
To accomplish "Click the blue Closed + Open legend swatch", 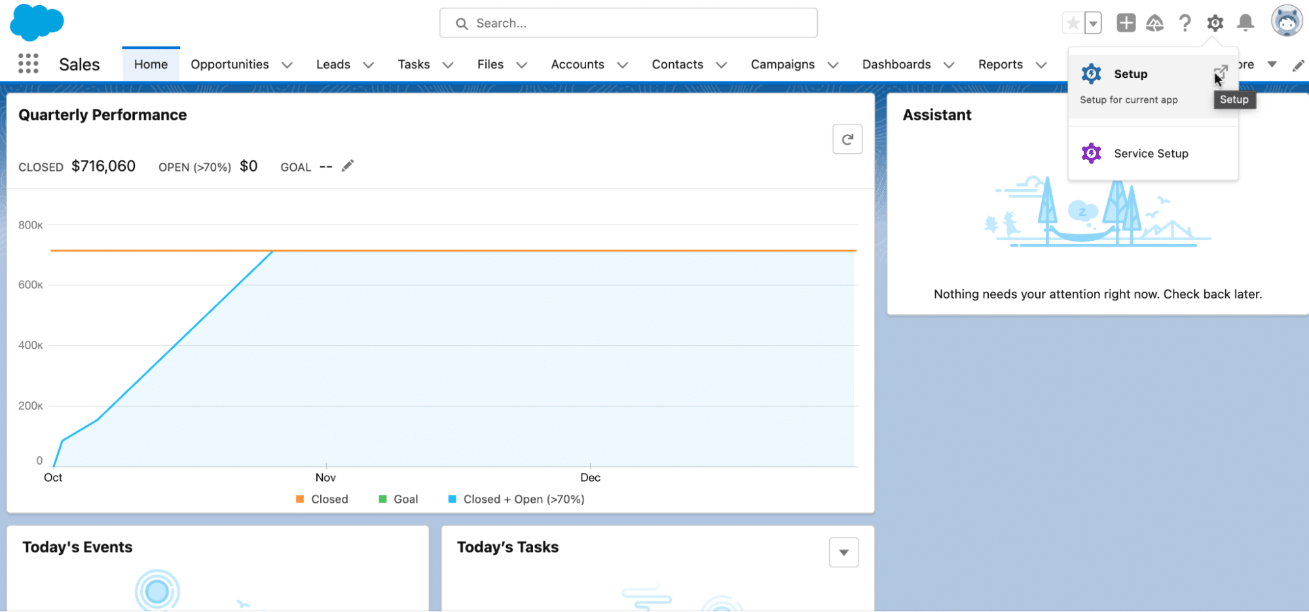I will click(452, 499).
